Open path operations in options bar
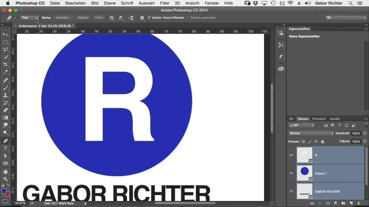This screenshot has width=369, height=207. pyautogui.click(x=112, y=18)
